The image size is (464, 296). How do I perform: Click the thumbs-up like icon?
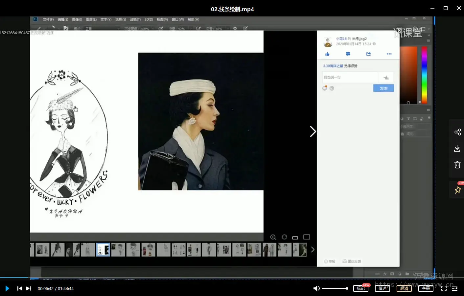click(327, 54)
